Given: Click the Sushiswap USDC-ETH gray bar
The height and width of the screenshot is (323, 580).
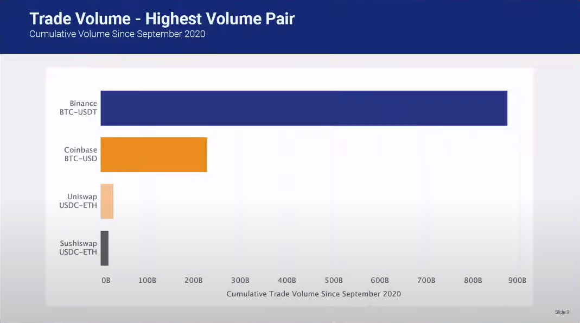Looking at the screenshot, I should [x=105, y=248].
